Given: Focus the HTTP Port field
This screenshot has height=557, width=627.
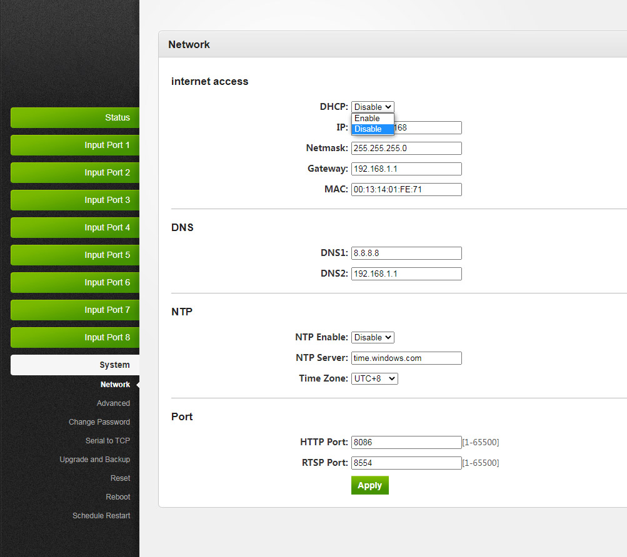Looking at the screenshot, I should click(x=406, y=442).
